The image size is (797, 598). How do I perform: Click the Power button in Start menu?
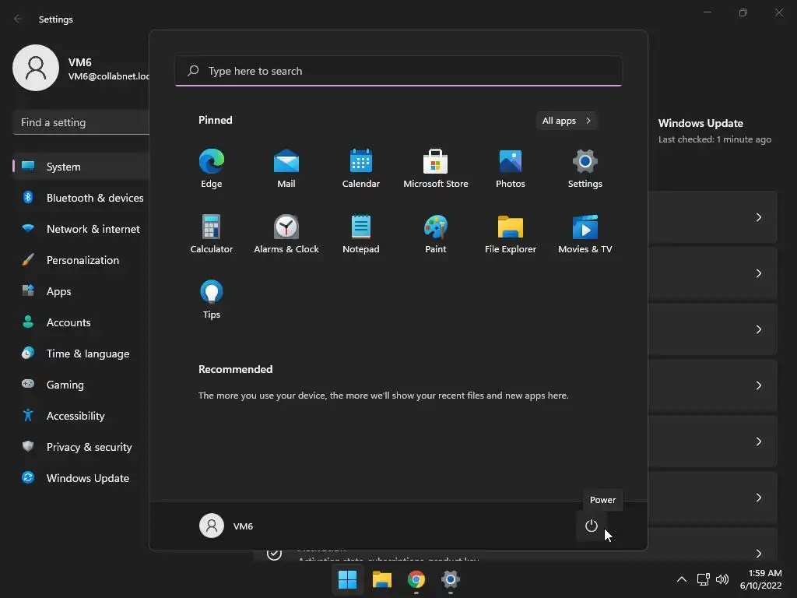coord(592,526)
